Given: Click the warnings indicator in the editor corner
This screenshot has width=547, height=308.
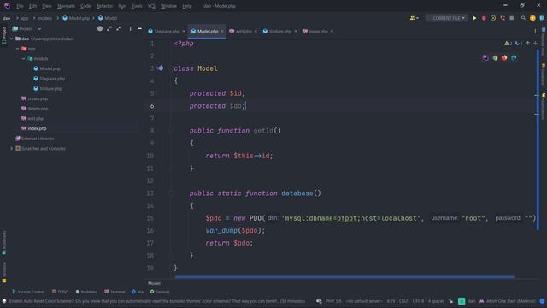Looking at the screenshot, I should [x=508, y=44].
